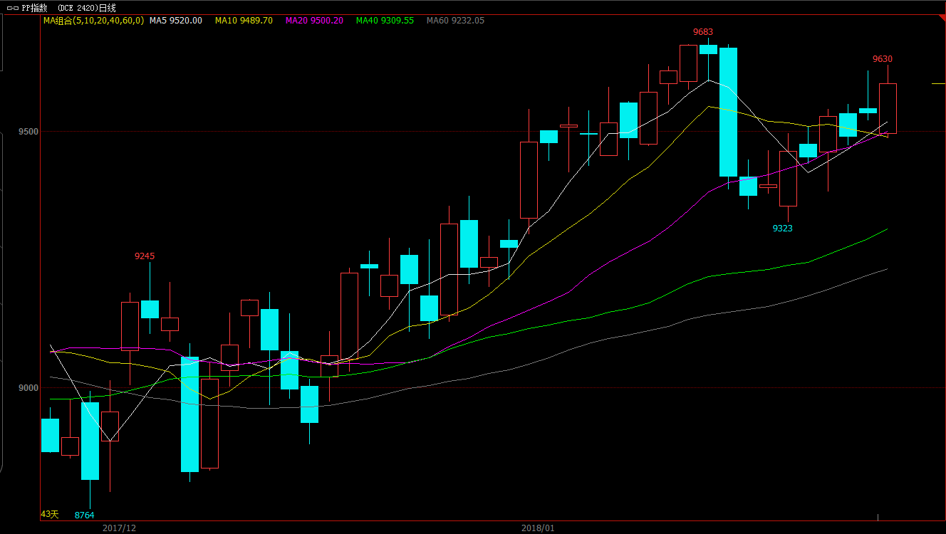
Task: Click the 9323 low price label
Action: click(783, 229)
